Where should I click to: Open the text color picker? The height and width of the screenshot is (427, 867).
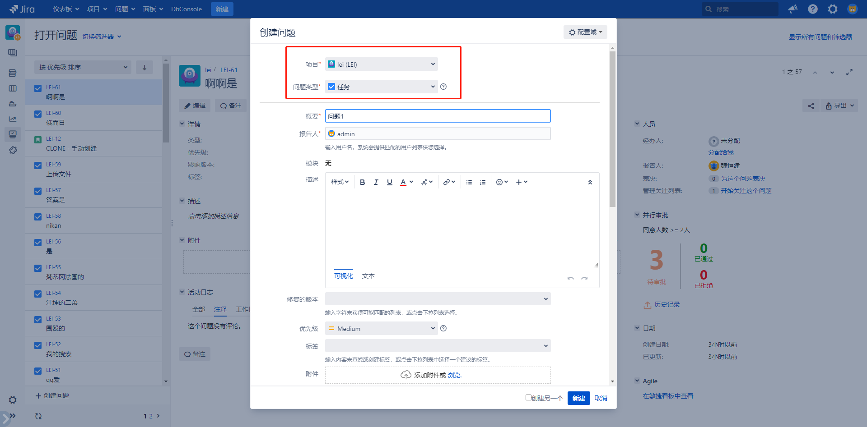pos(406,182)
